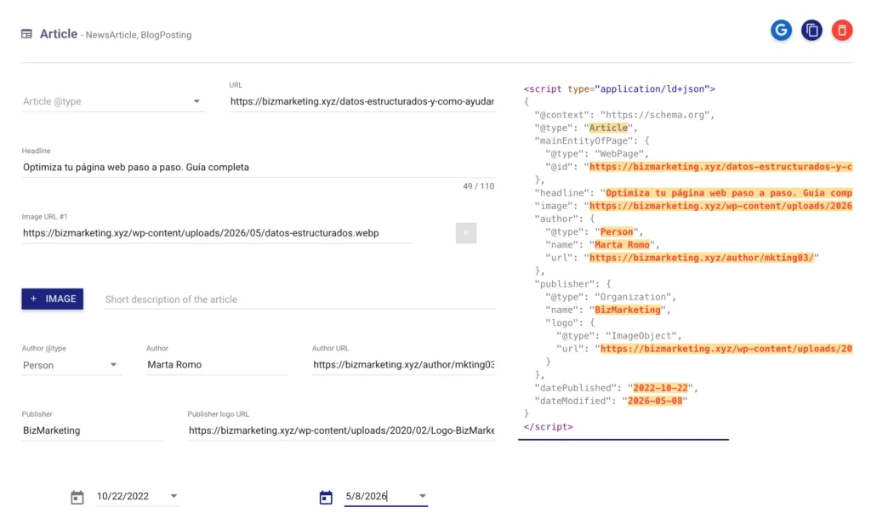Click the short description input field

coord(300,299)
